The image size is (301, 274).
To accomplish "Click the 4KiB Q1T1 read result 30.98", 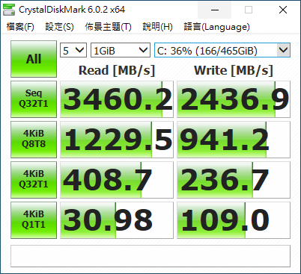I will pos(117,220).
